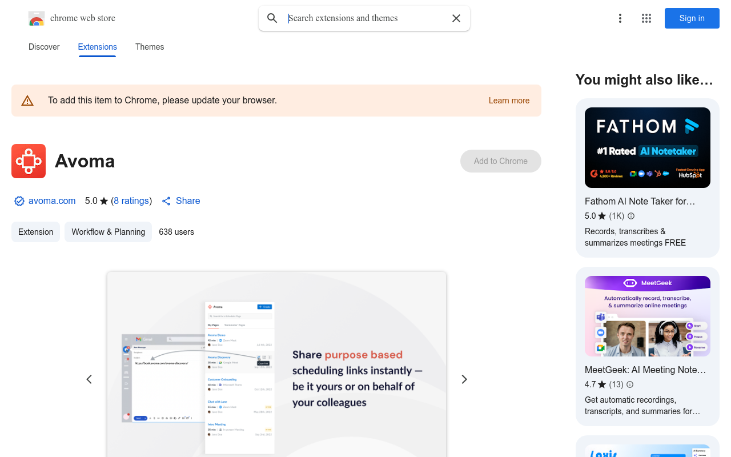The image size is (731, 457).
Task: Open the partially visible Loxie card thumbnail
Action: point(648,451)
